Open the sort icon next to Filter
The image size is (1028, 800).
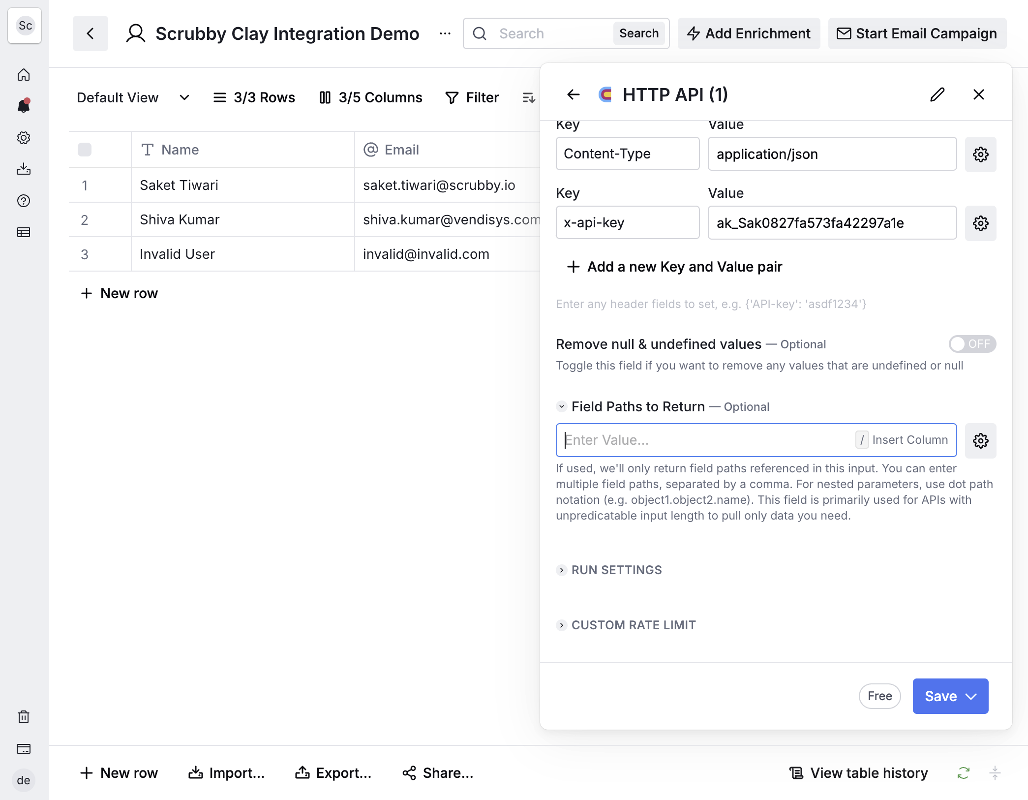tap(529, 97)
